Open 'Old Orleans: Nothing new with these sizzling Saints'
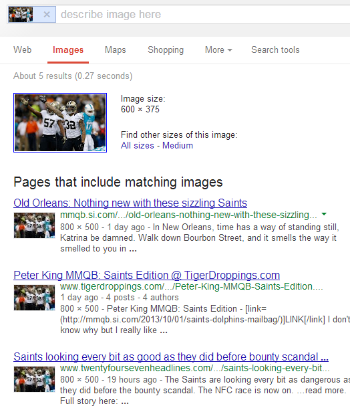This screenshot has height=408, width=350. [130, 203]
